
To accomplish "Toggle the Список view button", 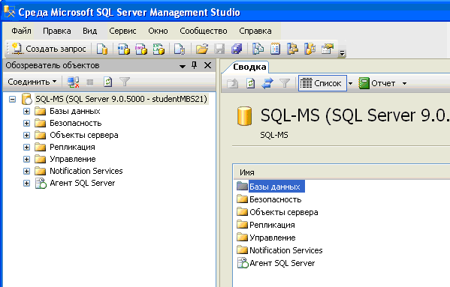I will [x=322, y=83].
